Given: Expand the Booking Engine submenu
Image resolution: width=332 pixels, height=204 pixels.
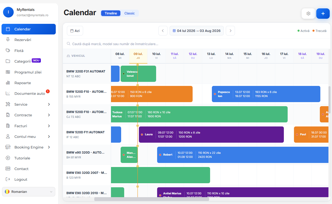Looking at the screenshot, I should tap(49, 147).
